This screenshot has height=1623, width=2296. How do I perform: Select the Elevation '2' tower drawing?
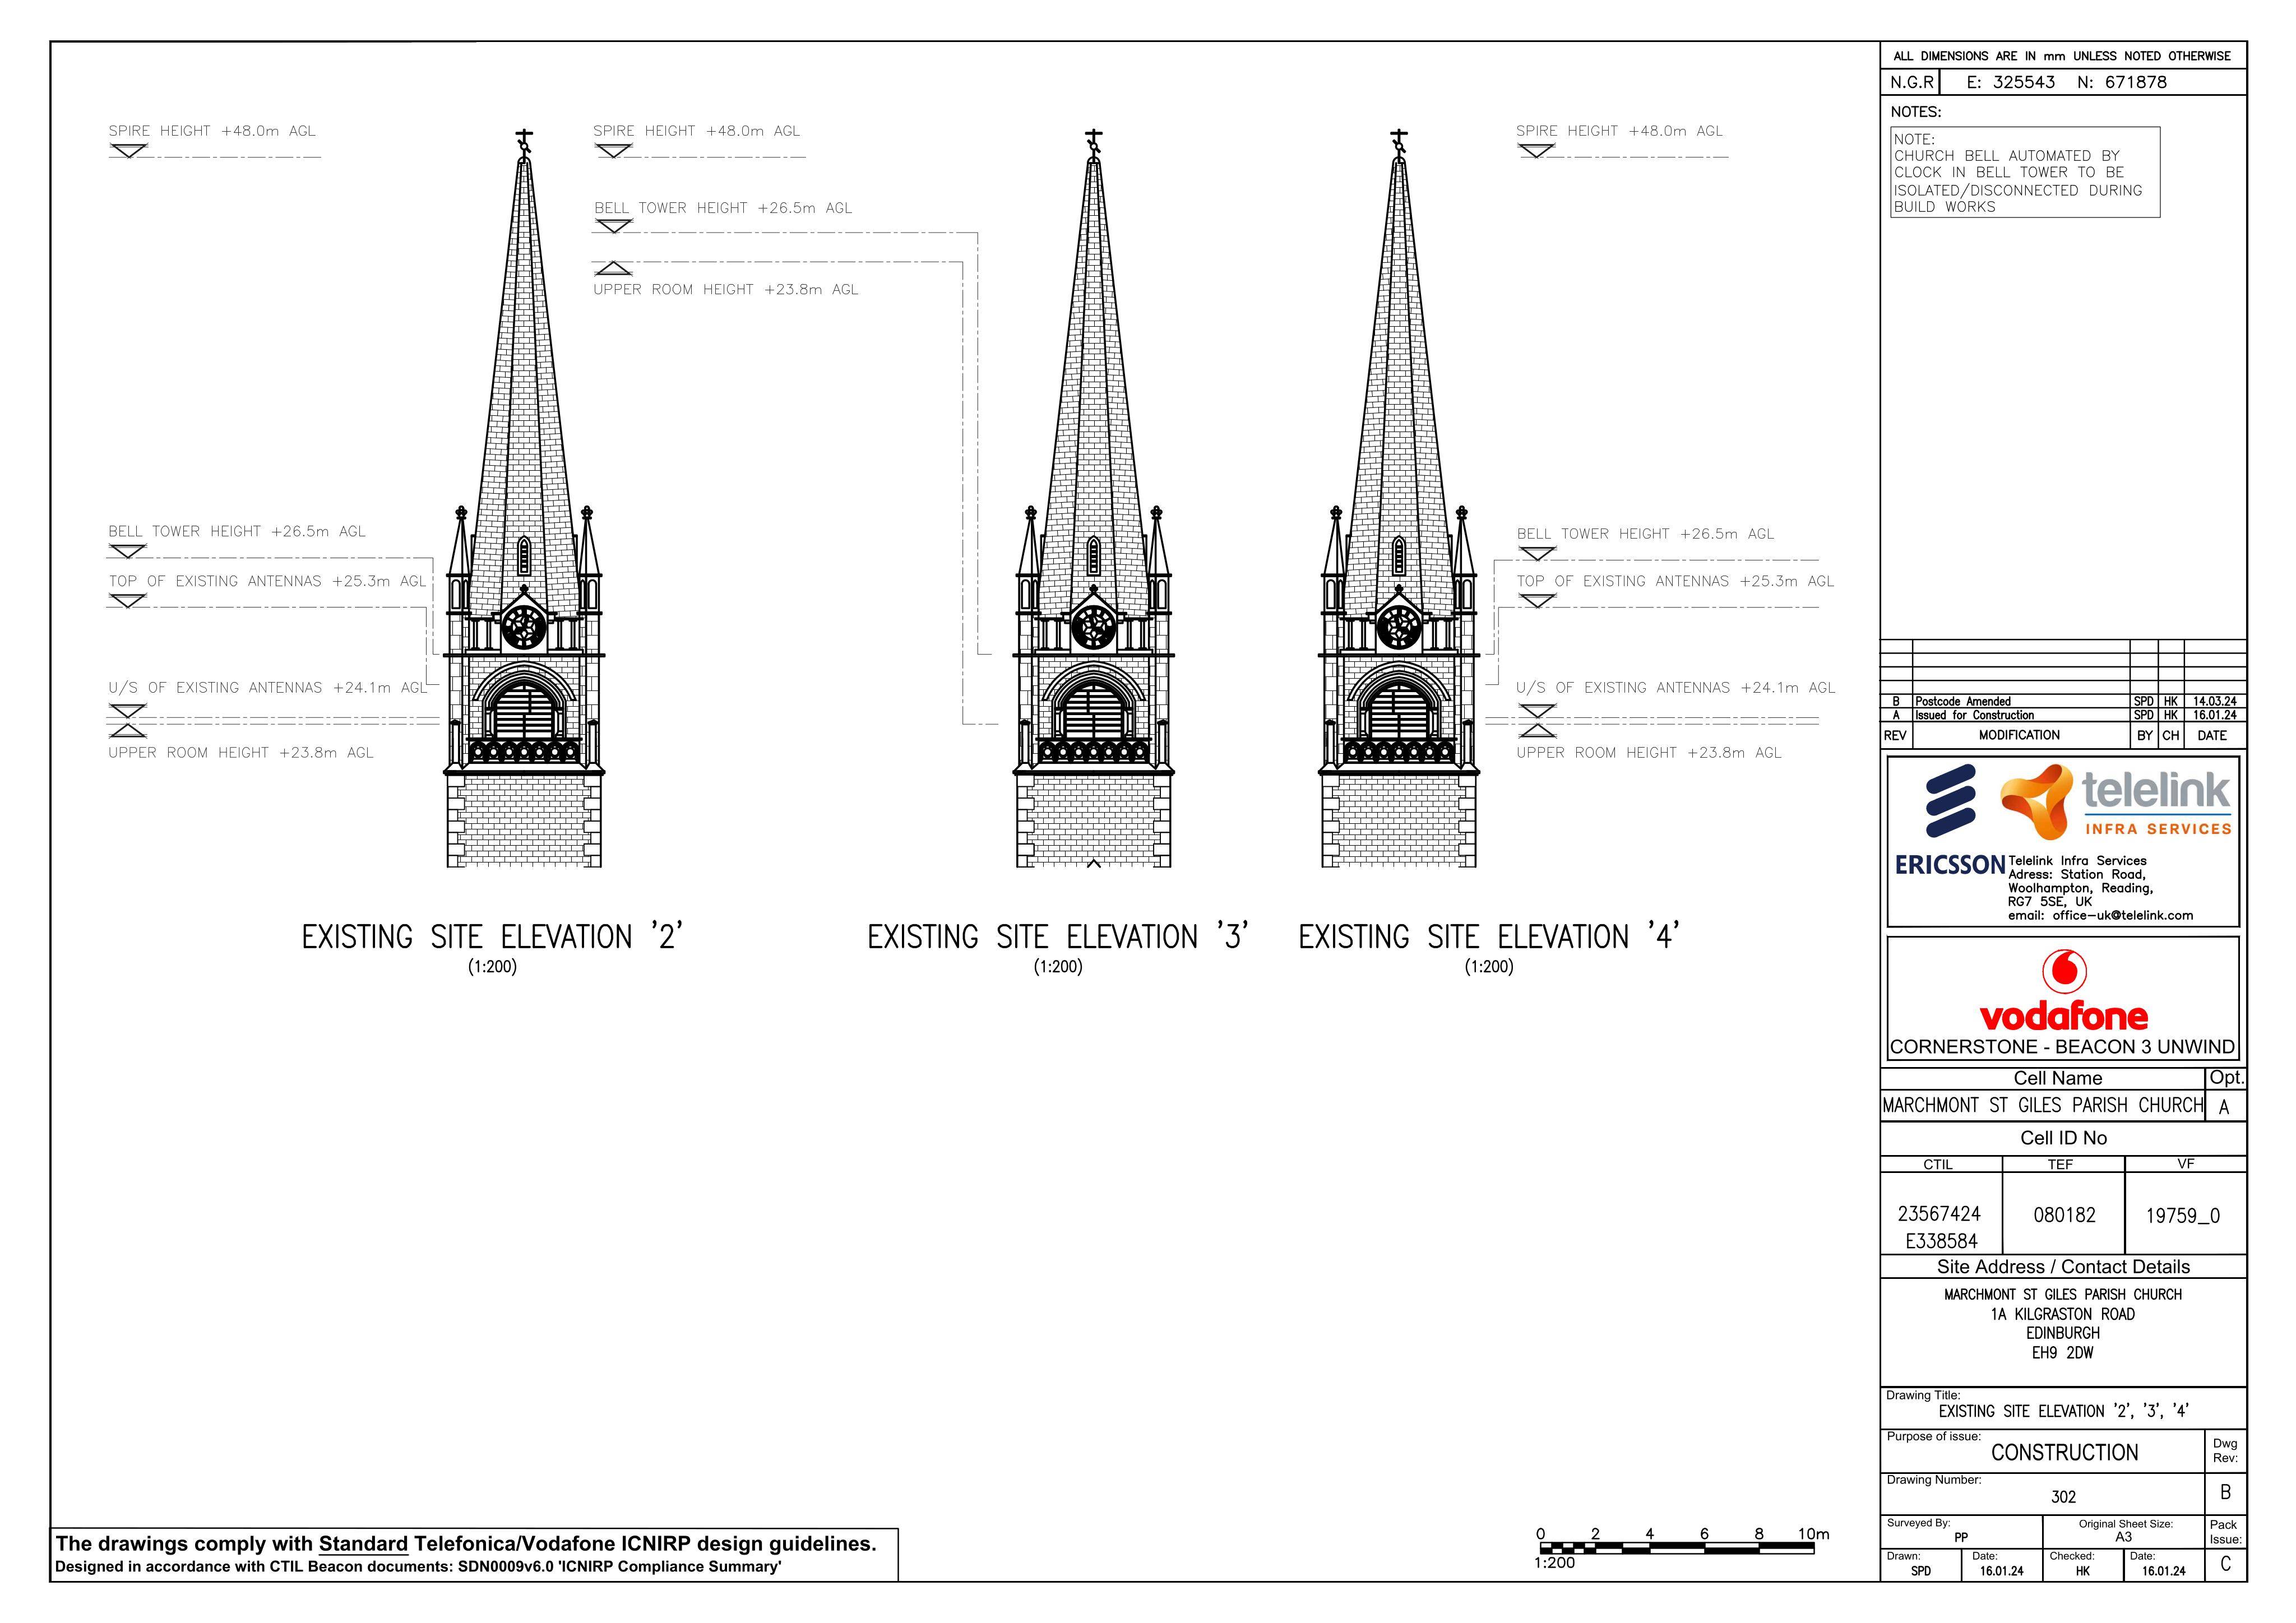point(524,498)
